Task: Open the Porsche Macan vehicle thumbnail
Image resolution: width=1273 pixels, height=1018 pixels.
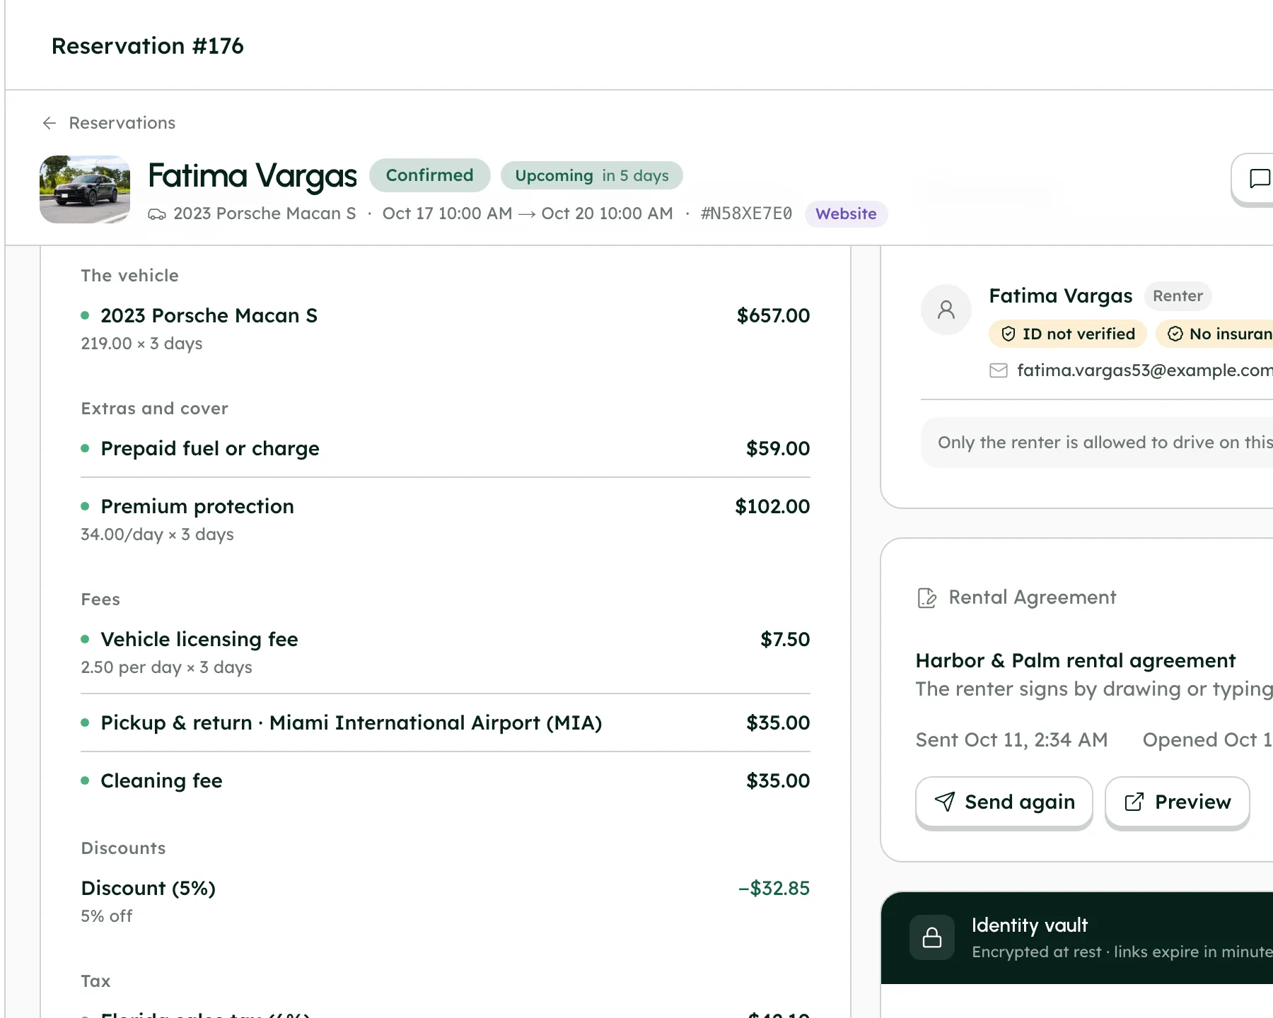Action: (x=85, y=189)
